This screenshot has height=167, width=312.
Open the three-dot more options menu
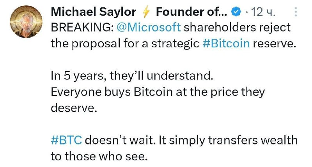coord(296,12)
